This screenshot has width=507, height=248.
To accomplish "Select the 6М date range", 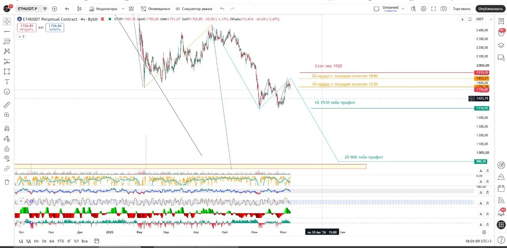I will [x=52, y=241].
